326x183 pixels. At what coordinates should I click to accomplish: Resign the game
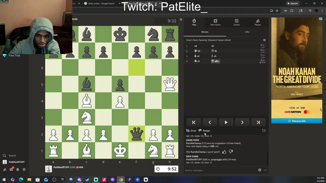[204, 131]
